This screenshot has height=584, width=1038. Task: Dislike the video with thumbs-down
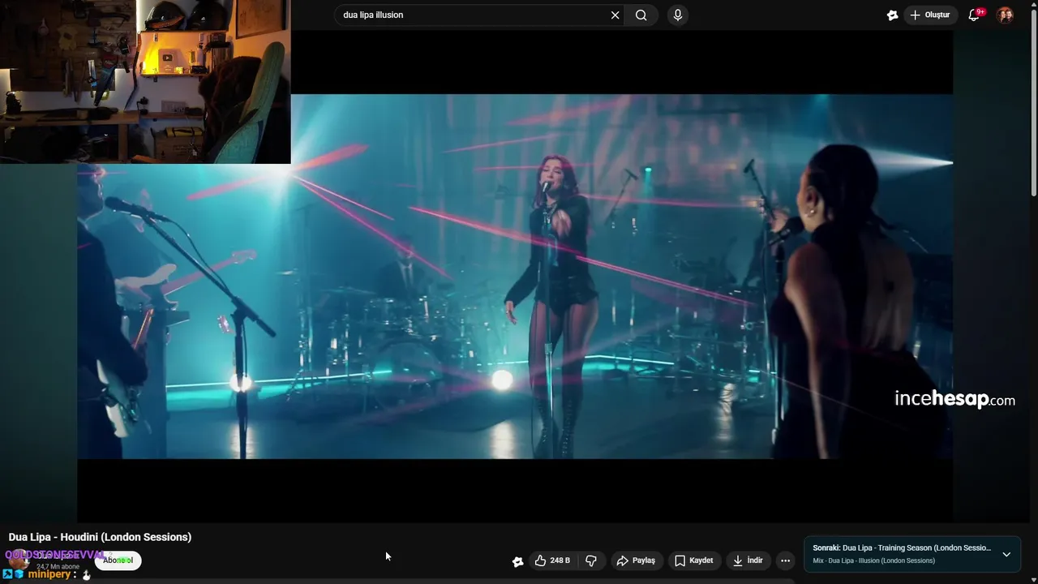pyautogui.click(x=591, y=560)
